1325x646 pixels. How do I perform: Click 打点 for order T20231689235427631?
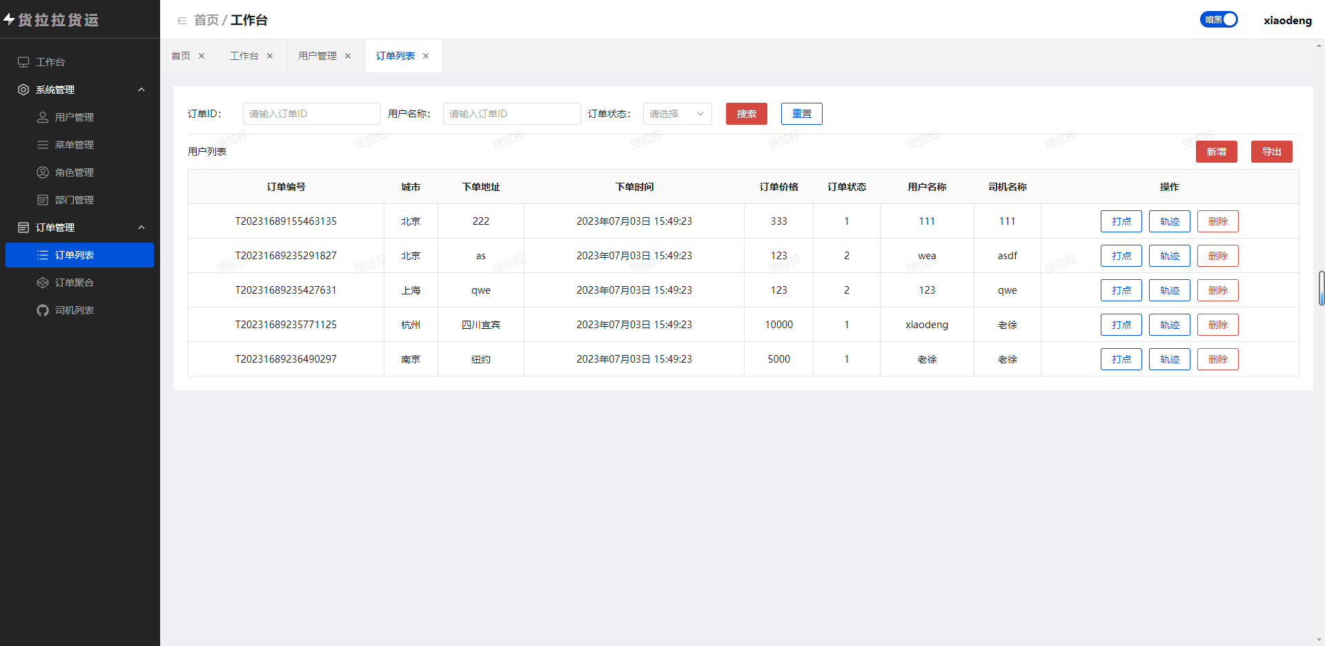(x=1121, y=290)
